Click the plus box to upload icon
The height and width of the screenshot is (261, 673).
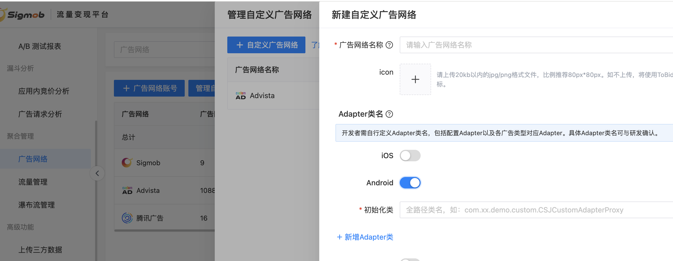pyautogui.click(x=415, y=79)
